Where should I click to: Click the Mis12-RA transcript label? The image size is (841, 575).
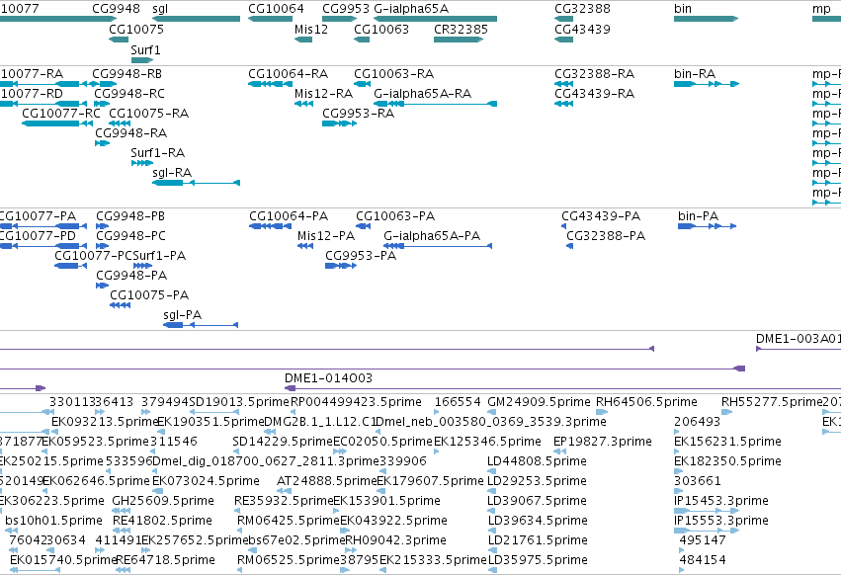tap(323, 93)
